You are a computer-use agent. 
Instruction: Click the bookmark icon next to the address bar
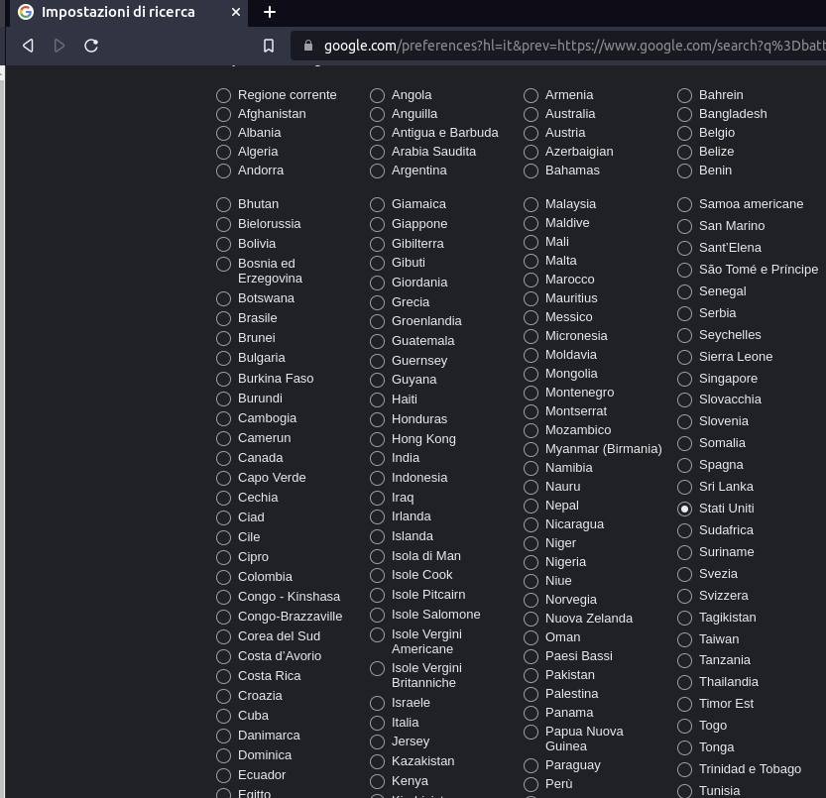tap(267, 45)
